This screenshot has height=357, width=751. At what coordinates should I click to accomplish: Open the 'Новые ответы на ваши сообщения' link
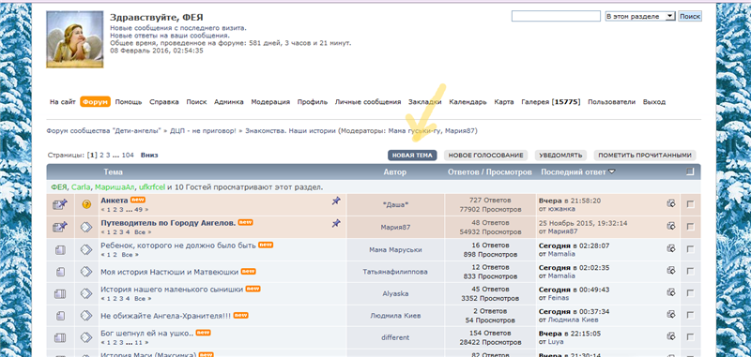tap(170, 36)
